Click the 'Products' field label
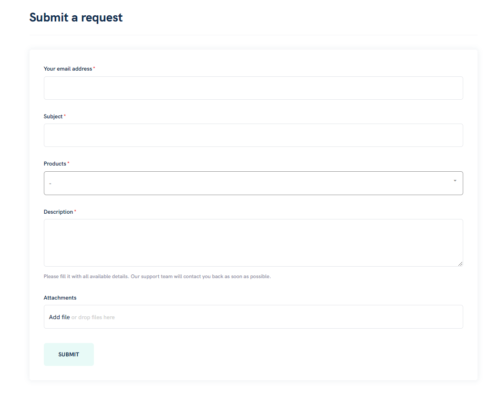 click(55, 164)
